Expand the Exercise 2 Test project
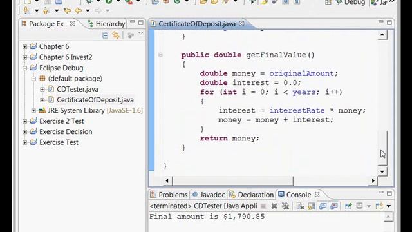This screenshot has height=232, width=412. click(x=24, y=121)
